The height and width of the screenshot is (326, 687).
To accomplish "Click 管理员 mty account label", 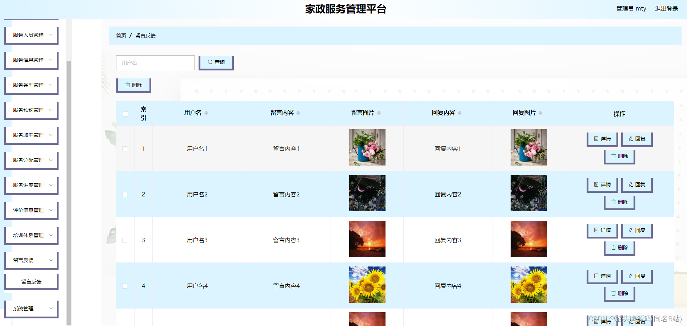I will 631,9.
